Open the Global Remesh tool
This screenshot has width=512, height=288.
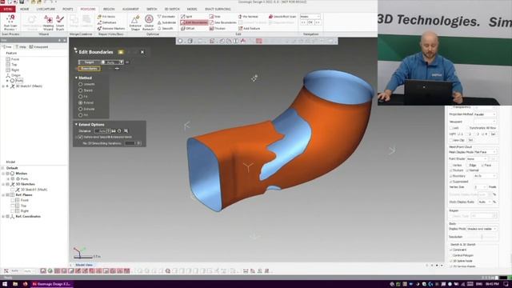click(149, 23)
